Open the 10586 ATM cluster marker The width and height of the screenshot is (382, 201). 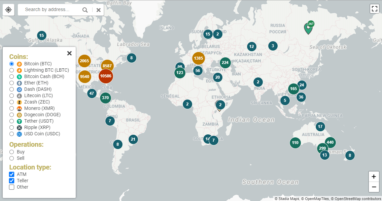tap(106, 76)
